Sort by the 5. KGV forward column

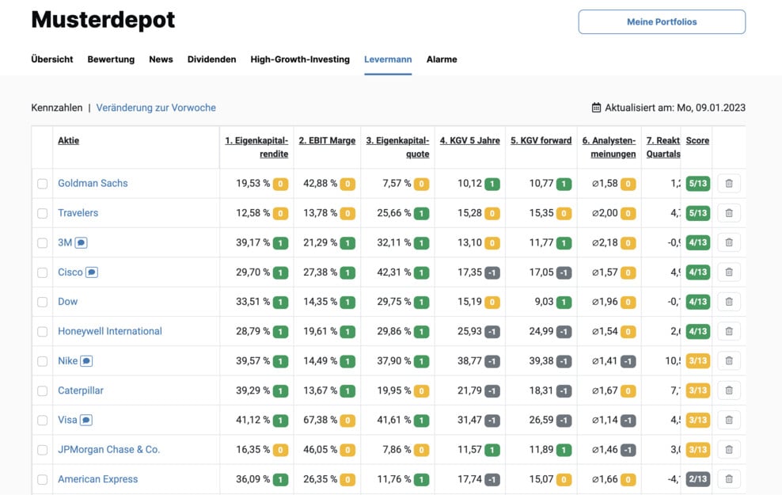click(x=541, y=141)
